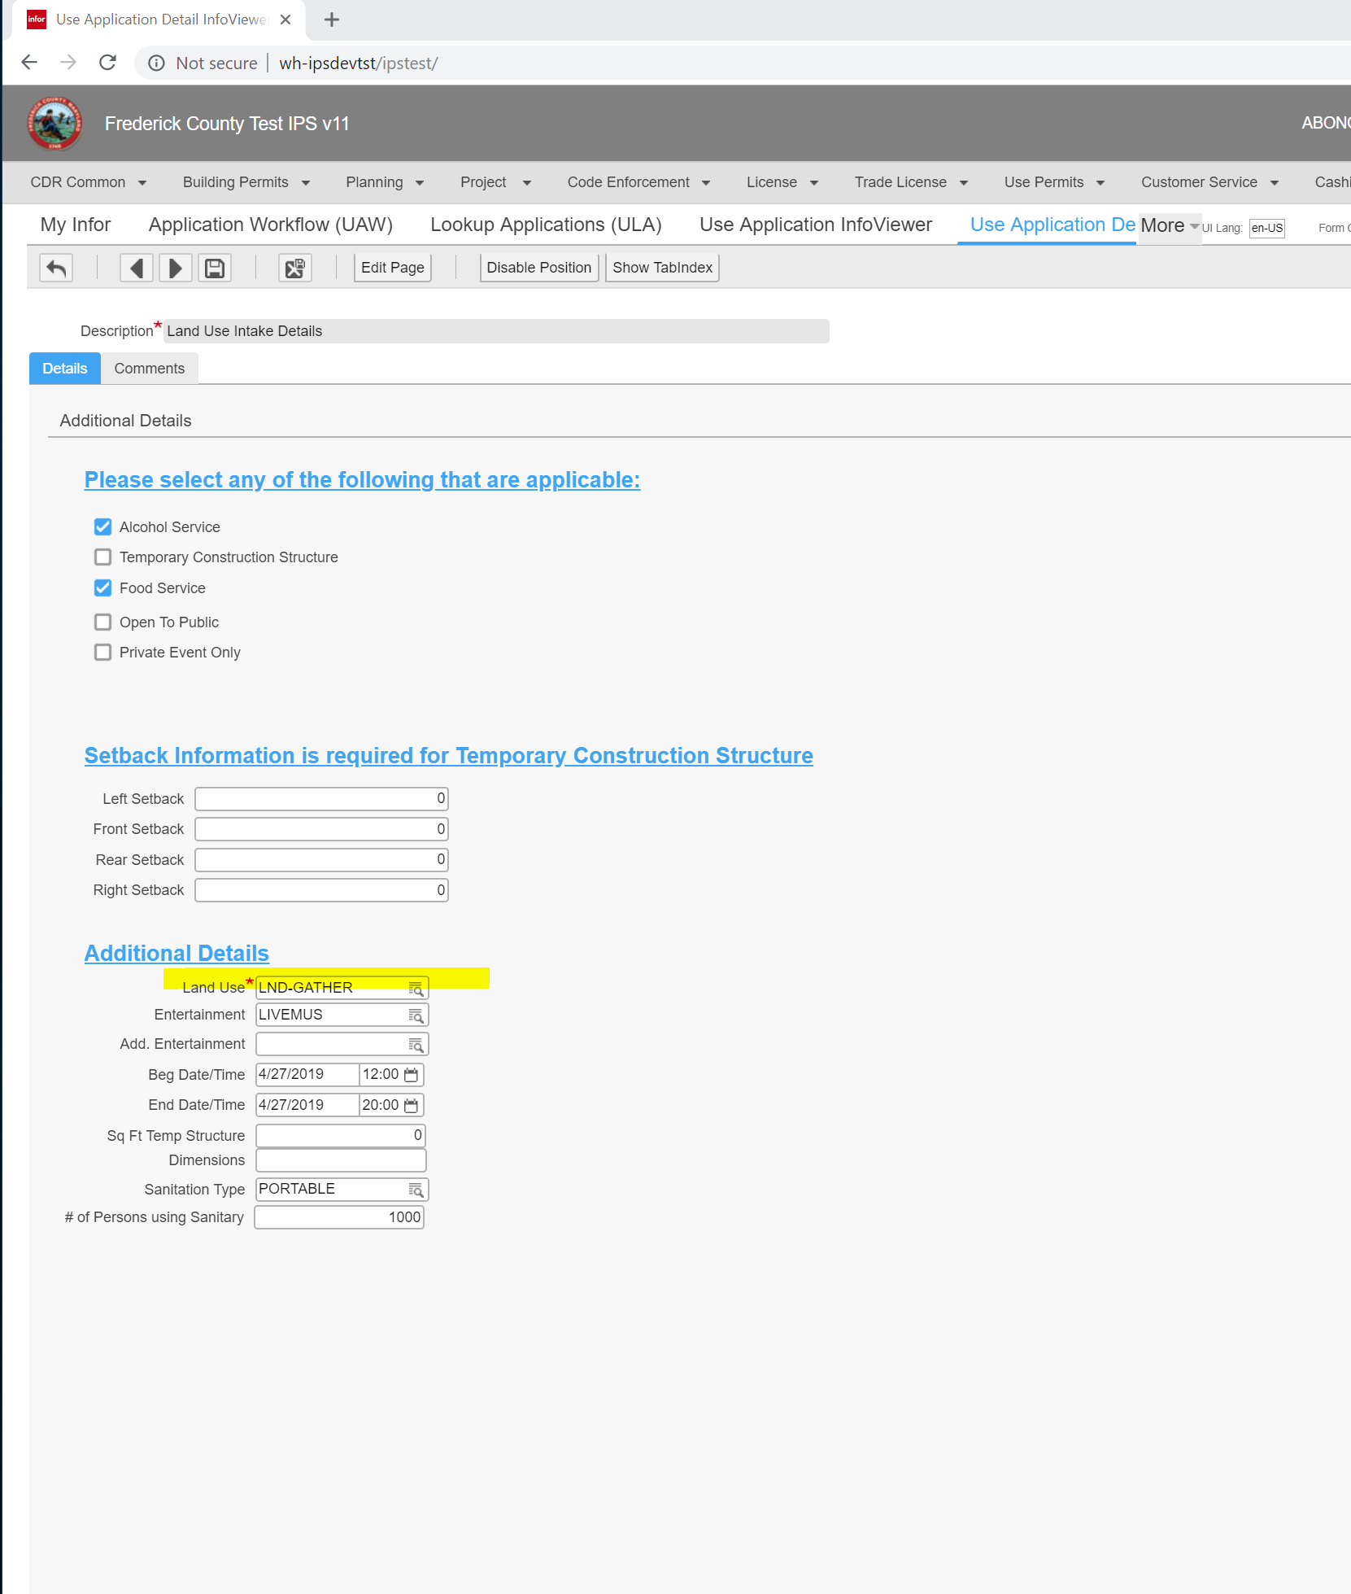The width and height of the screenshot is (1351, 1594).
Task: Check Temporary Construction Structure checkbox
Action: coord(102,557)
